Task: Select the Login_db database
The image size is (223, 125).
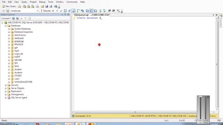Action: [x=18, y=54]
